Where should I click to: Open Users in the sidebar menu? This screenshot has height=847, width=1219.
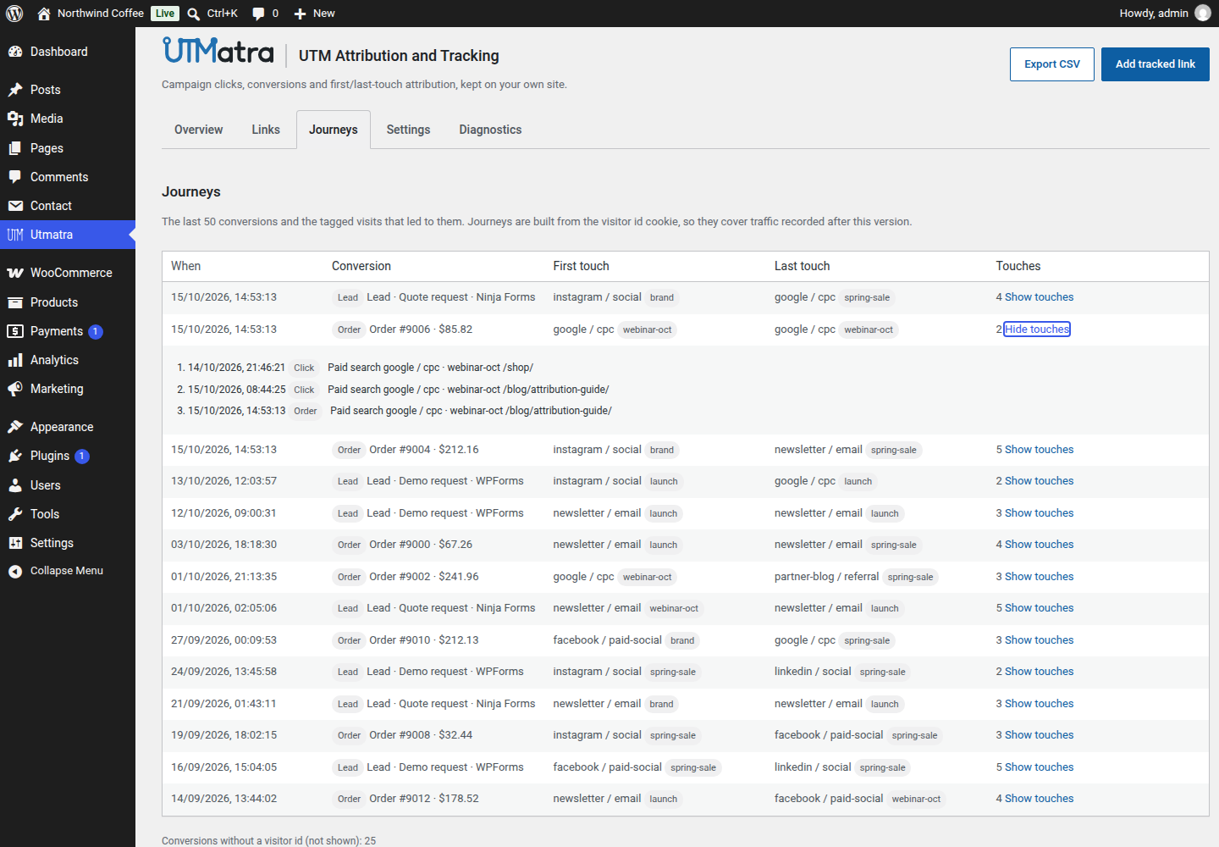tap(68, 485)
